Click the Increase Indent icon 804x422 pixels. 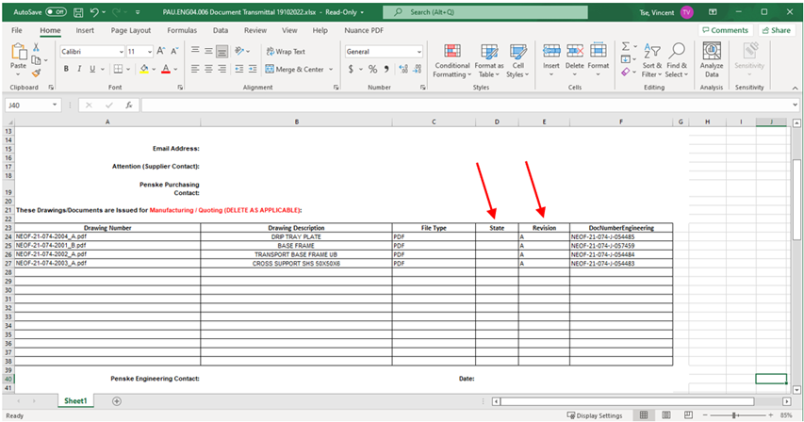[x=253, y=69]
